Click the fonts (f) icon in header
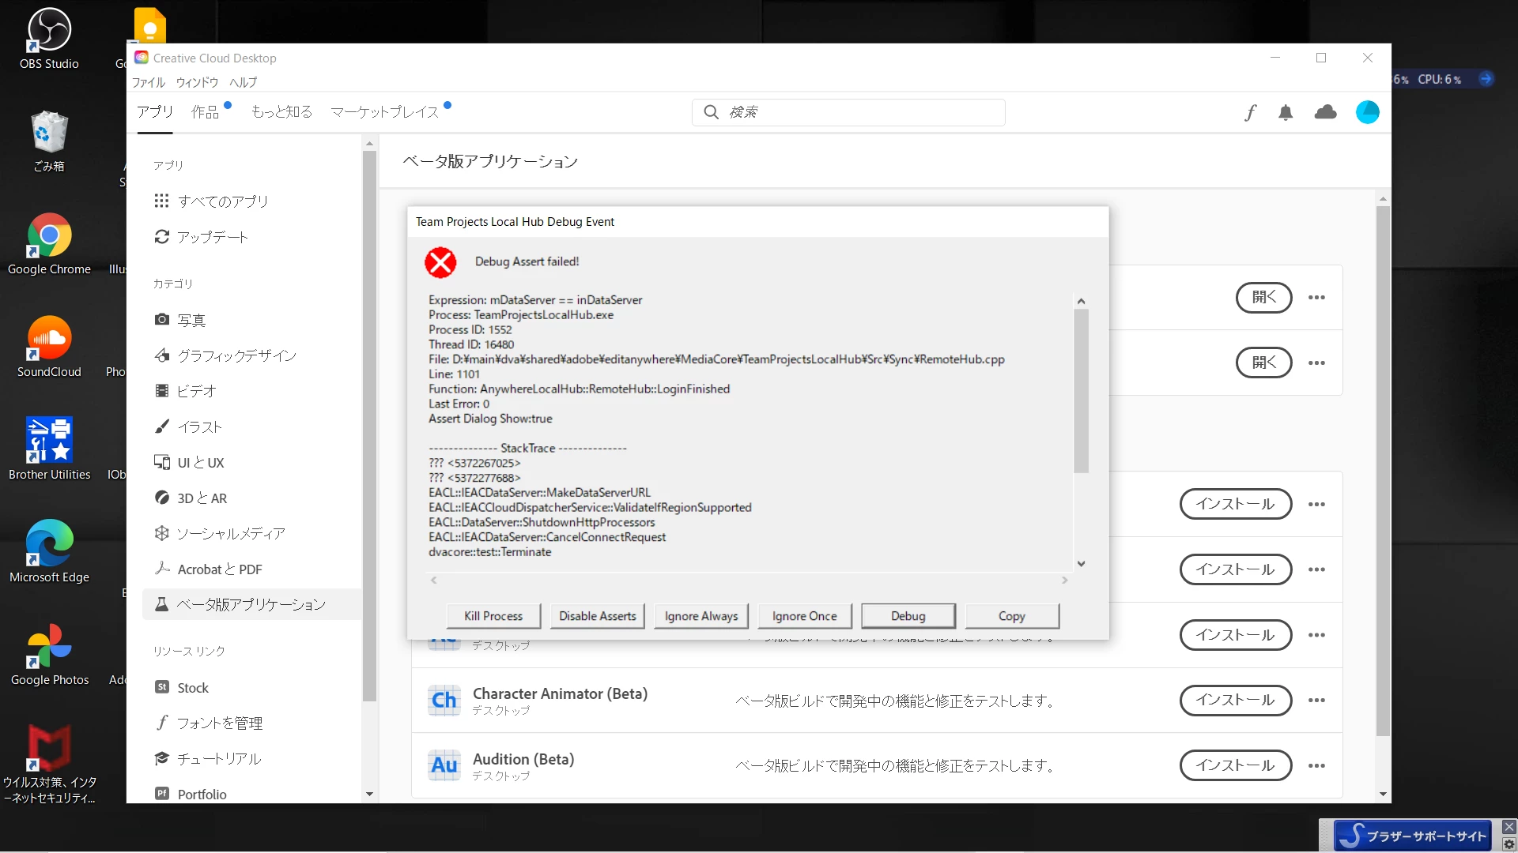 coord(1250,113)
